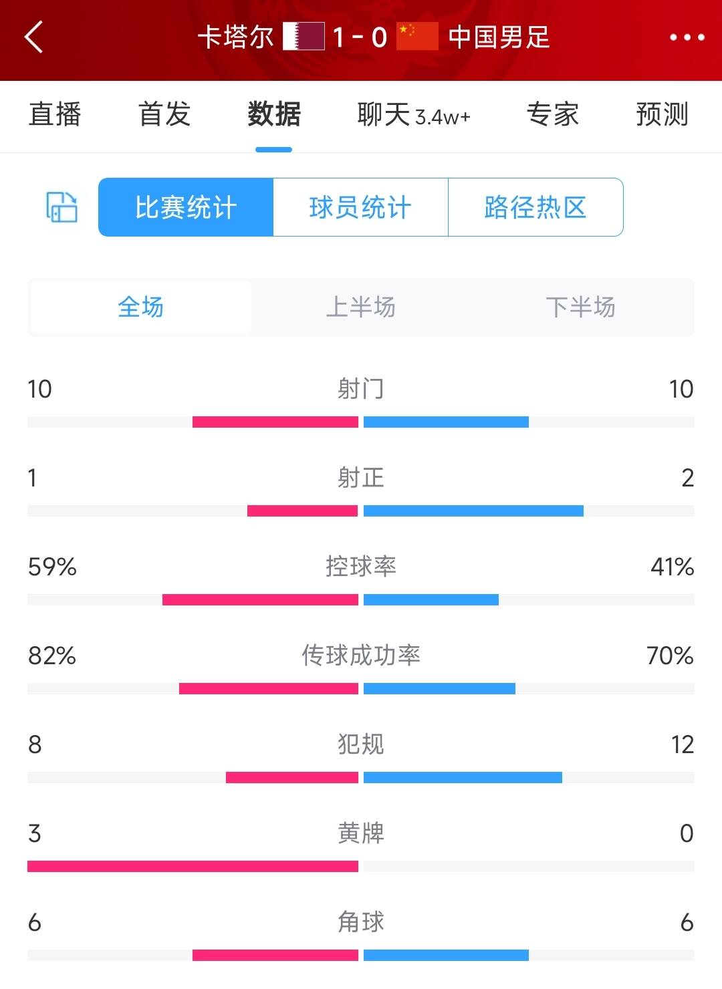Open the 预测 prediction tab
The width and height of the screenshot is (722, 989).
point(662,114)
